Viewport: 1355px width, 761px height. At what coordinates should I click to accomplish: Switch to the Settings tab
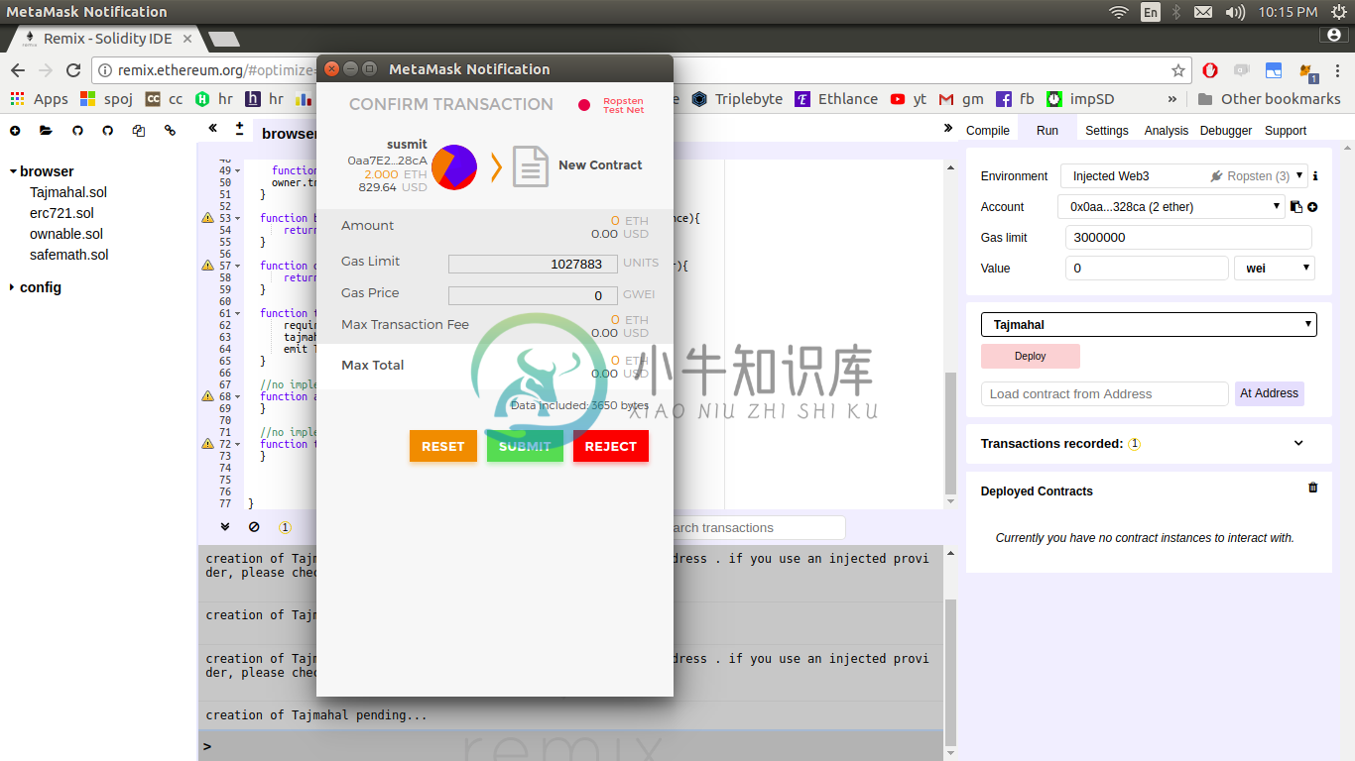coord(1107,130)
